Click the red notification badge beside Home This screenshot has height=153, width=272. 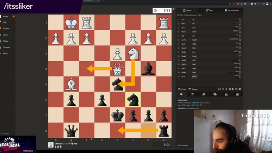[x=14, y=16]
